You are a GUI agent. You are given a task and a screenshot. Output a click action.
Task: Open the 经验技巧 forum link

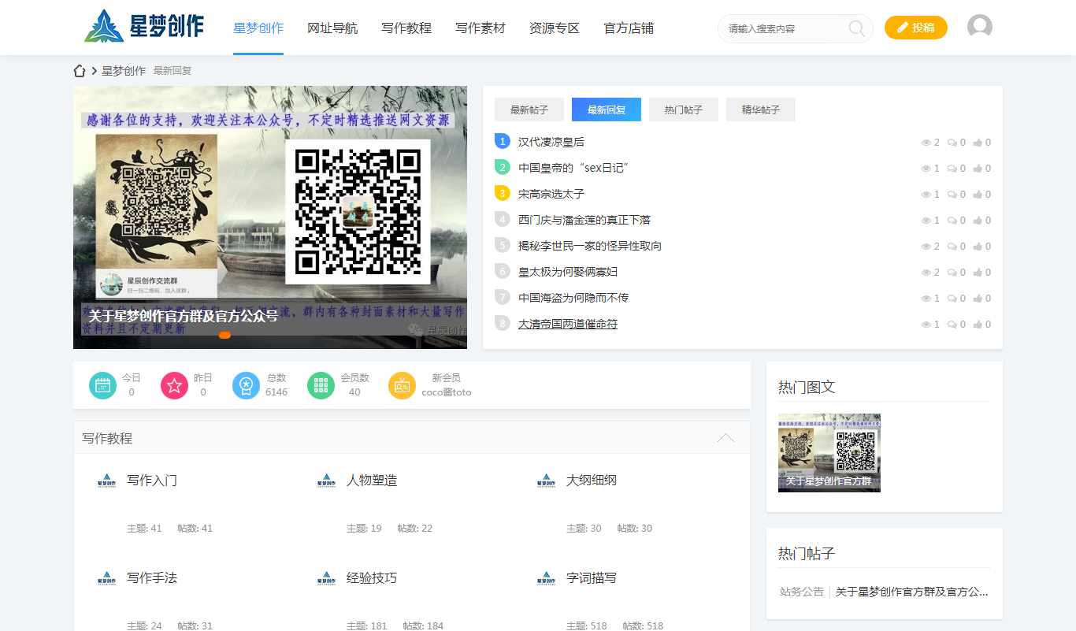[x=372, y=578]
